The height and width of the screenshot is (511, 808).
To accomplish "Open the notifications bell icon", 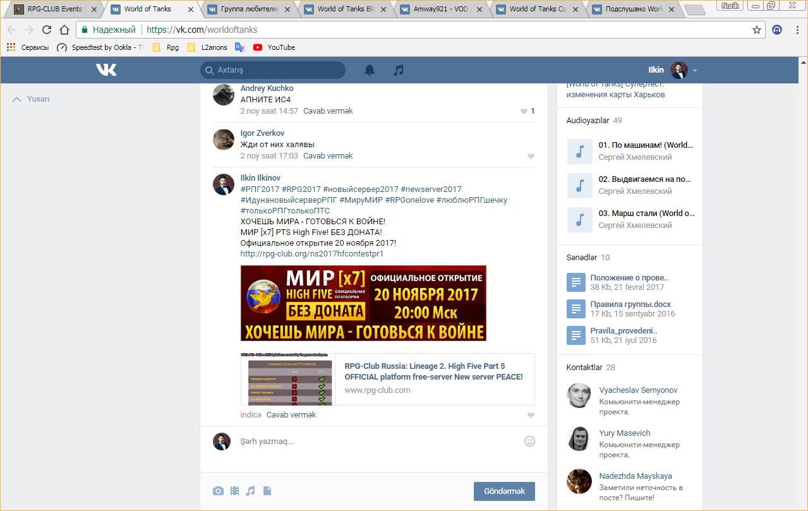I will tap(370, 70).
